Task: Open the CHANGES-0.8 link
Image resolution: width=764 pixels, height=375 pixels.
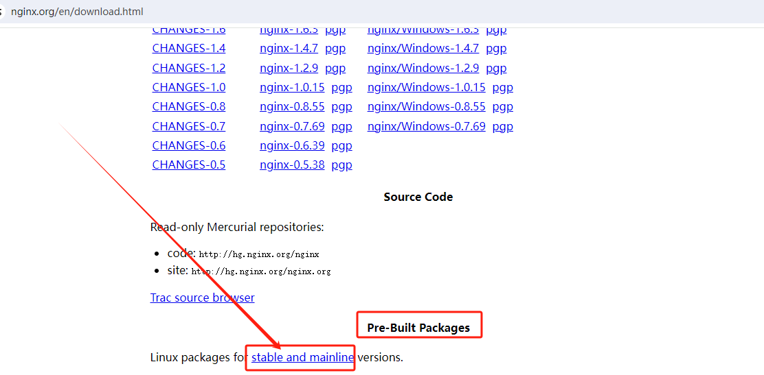Action: tap(189, 107)
